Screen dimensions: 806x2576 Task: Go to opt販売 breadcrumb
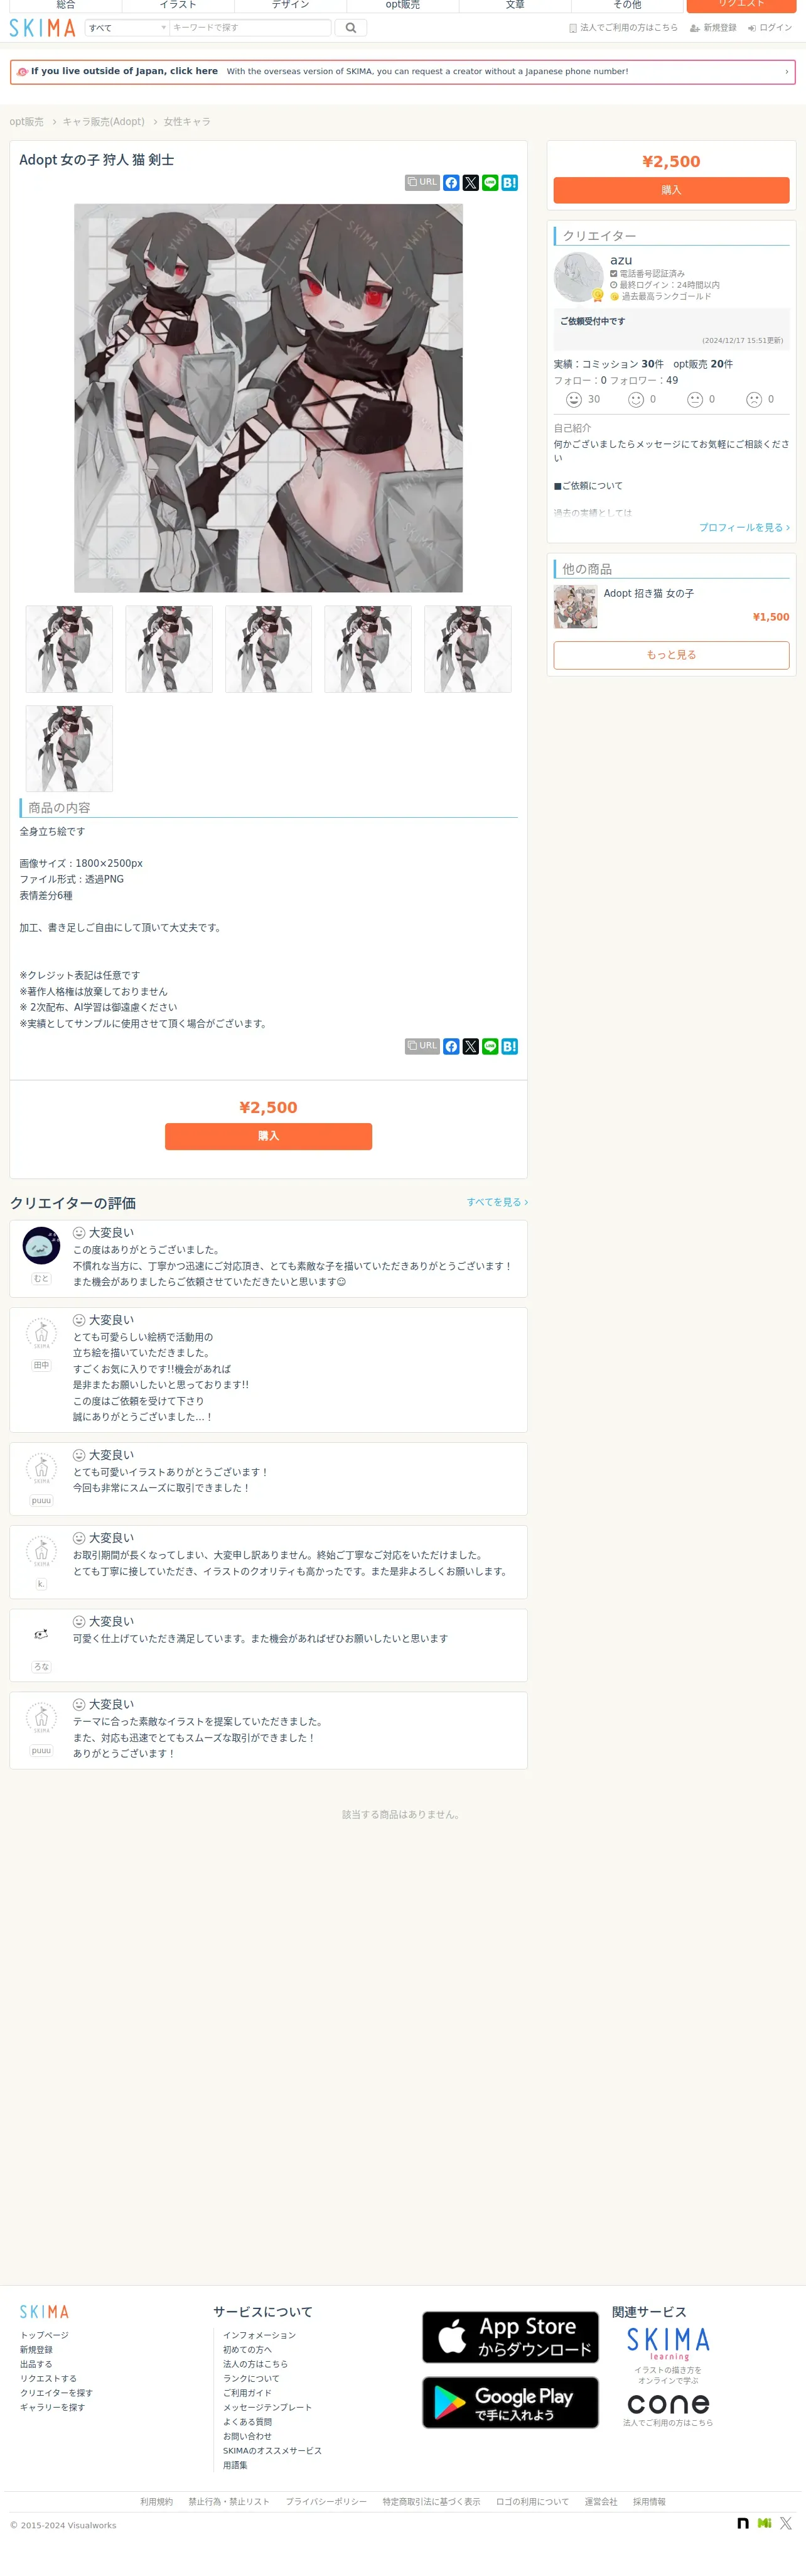point(27,122)
